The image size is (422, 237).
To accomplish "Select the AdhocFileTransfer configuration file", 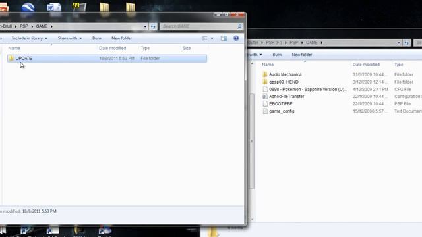I will [x=287, y=97].
